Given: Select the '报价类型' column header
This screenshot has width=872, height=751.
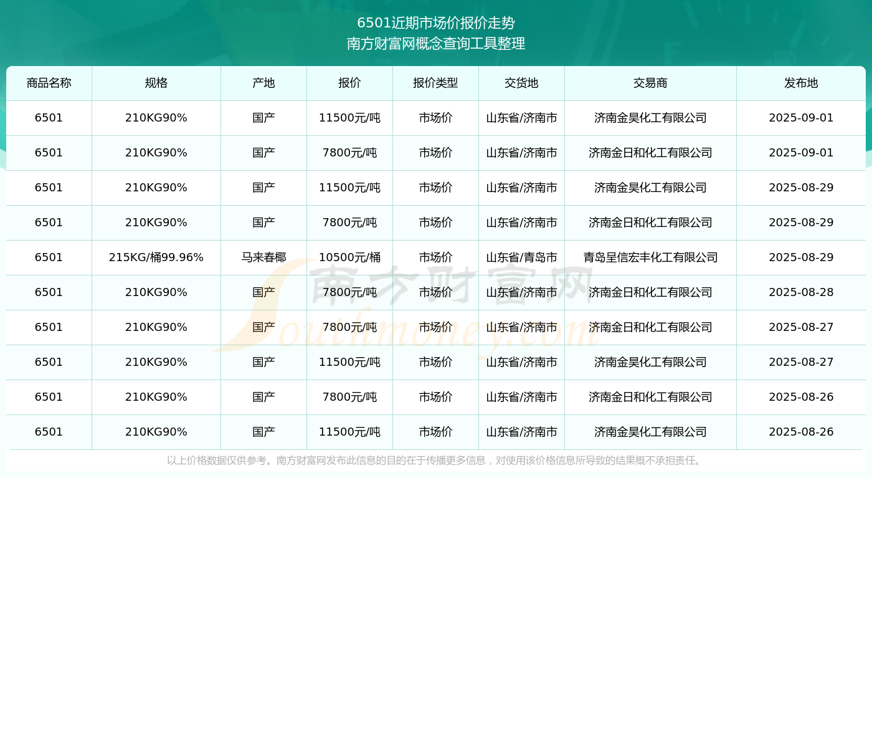Looking at the screenshot, I should click(x=436, y=83).
